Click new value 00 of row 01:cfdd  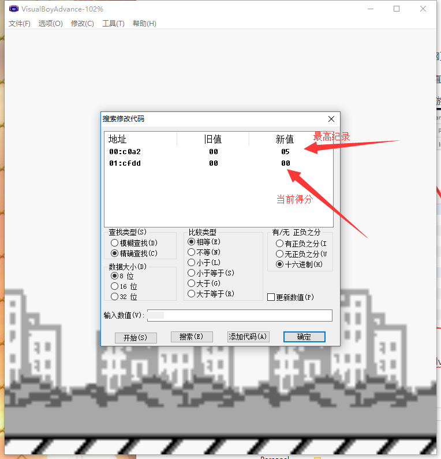pos(286,163)
